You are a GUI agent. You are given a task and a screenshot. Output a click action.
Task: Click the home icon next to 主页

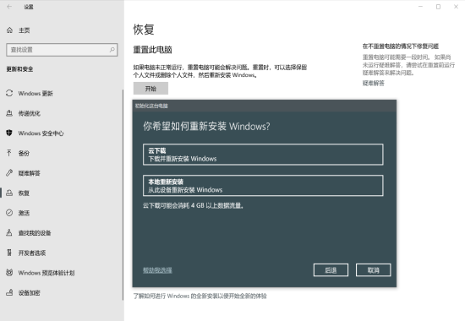[x=9, y=30]
